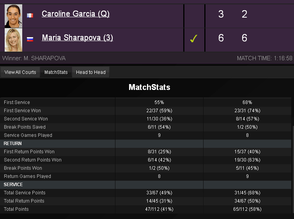
Task: Select the Break Points Saved row label
Action: [25, 127]
